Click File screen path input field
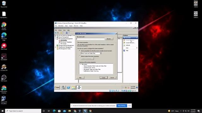This screenshot has height=113, width=202. pyautogui.click(x=91, y=39)
